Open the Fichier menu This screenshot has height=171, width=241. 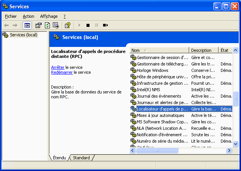tap(11, 16)
